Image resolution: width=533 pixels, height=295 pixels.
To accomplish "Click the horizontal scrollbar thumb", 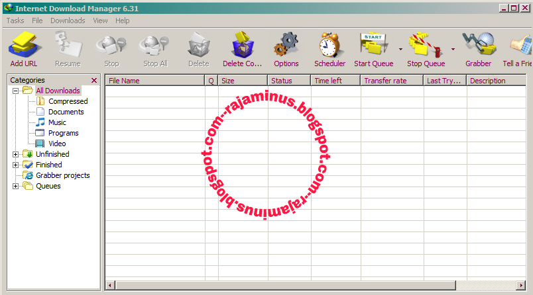I will 286,286.
